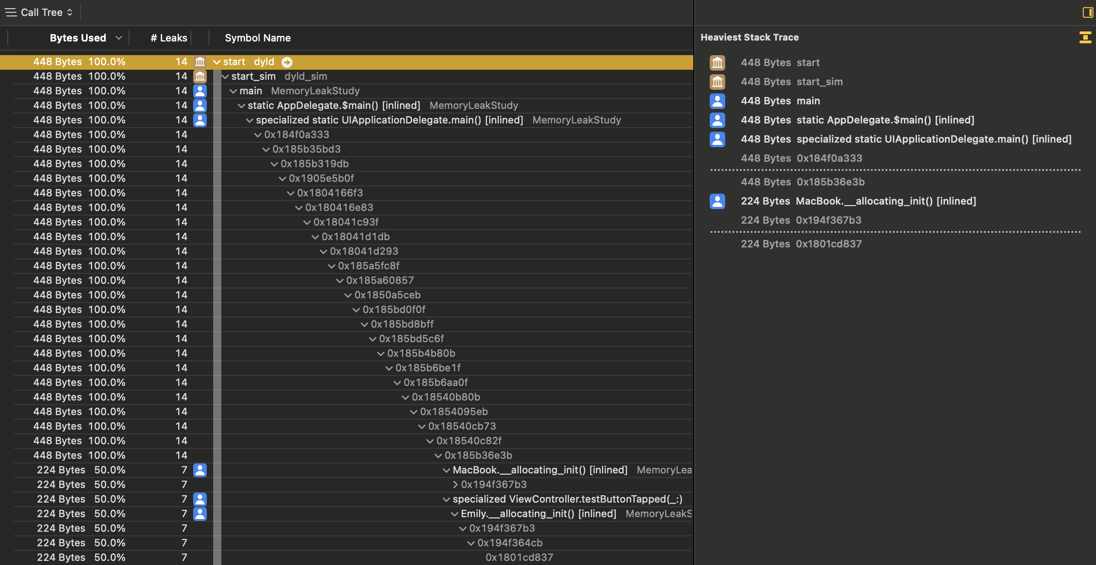Expand the collapsed 0x194f367b3 row
1096x565 pixels.
[455, 485]
